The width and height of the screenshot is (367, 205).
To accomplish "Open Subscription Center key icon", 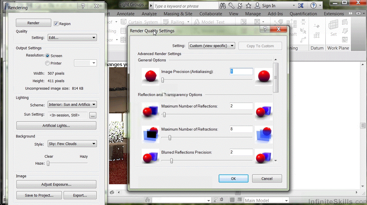I will (231, 5).
